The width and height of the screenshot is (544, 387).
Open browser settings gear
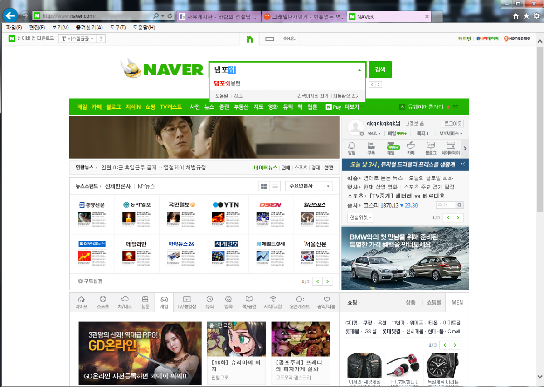537,16
